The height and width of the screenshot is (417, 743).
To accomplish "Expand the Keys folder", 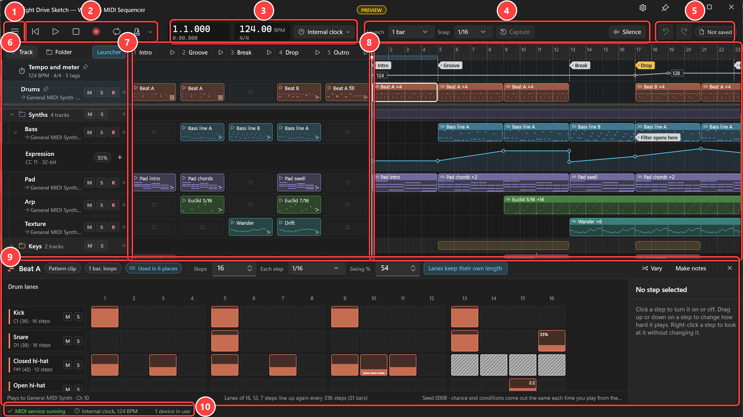I will click(12, 246).
